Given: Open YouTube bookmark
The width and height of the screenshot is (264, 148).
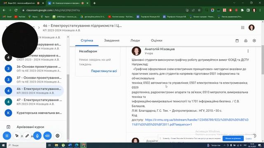Looking at the screenshot, I should pos(20,17).
